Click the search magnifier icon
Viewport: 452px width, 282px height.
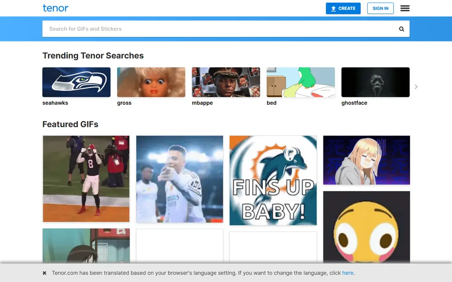point(401,29)
